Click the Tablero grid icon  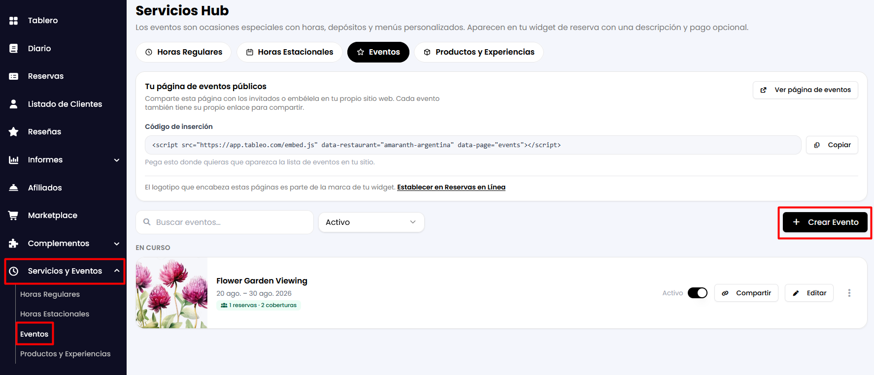coord(14,21)
